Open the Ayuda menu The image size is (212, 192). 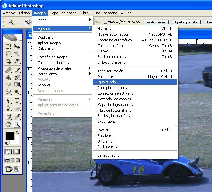126,13
